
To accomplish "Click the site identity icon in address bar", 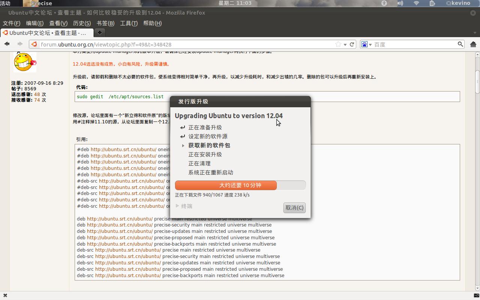I will (34, 44).
